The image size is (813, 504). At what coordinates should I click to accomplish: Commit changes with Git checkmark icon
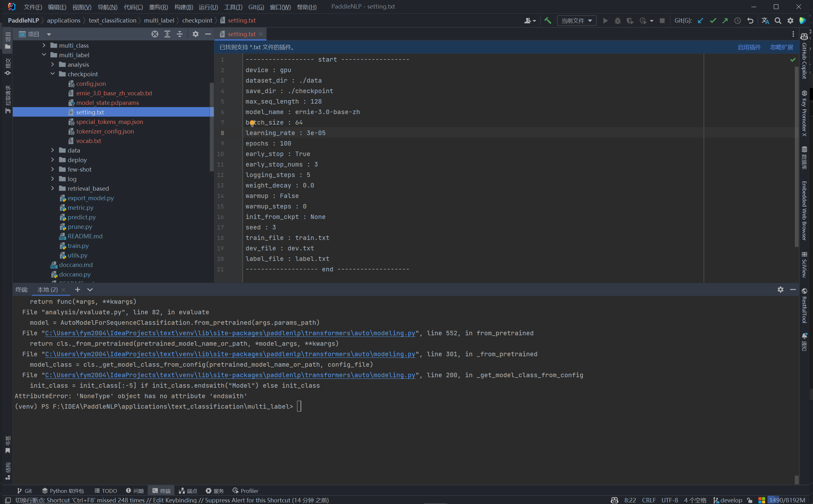pyautogui.click(x=712, y=21)
